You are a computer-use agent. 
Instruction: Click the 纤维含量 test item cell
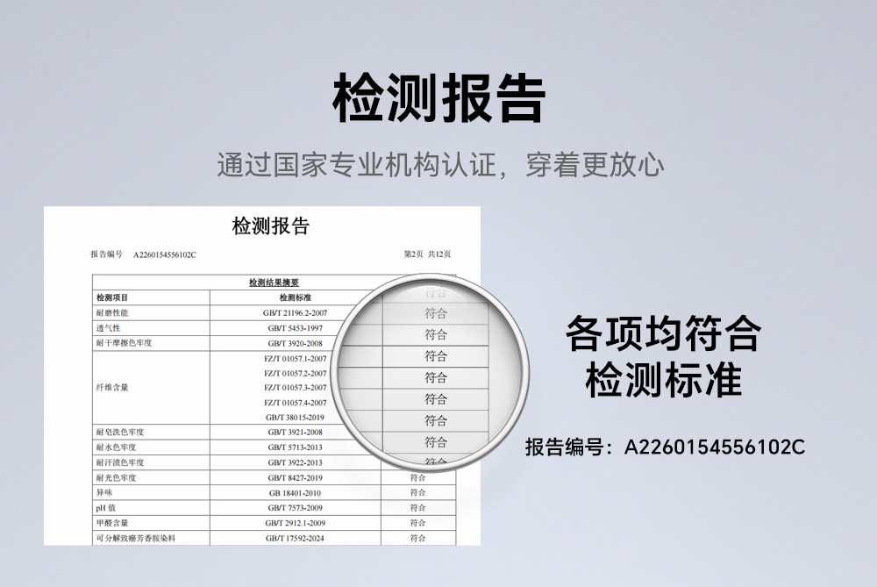[x=112, y=387]
